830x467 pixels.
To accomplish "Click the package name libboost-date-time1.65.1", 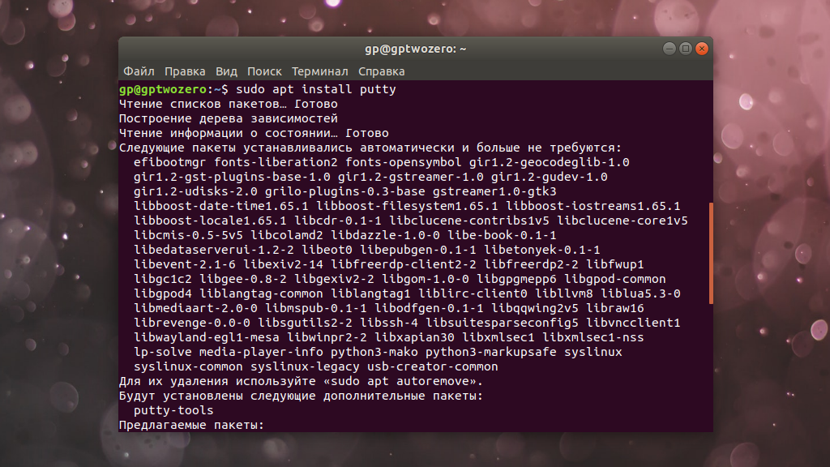I will [x=220, y=206].
